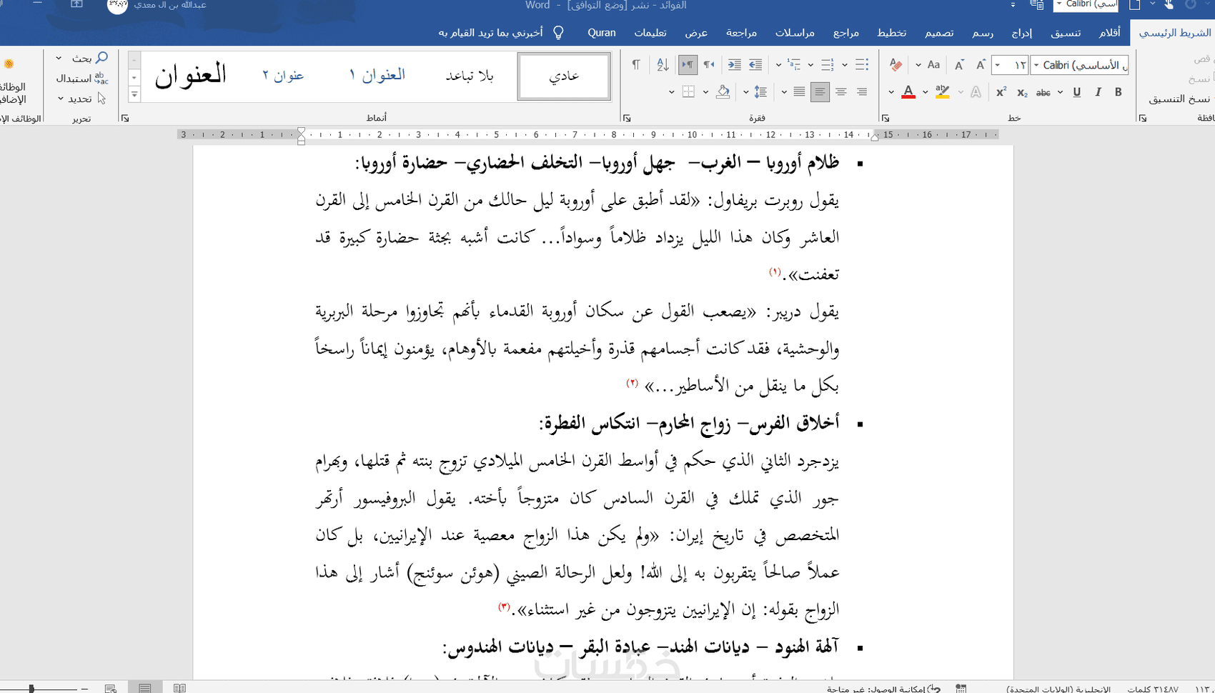The width and height of the screenshot is (1215, 693).
Task: Switch to Read Mode view
Action: pyautogui.click(x=179, y=688)
